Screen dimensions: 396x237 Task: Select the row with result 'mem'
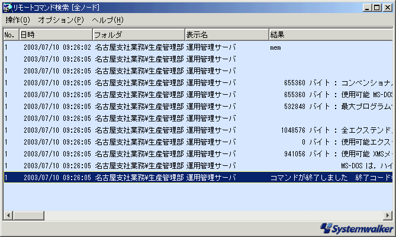click(x=198, y=47)
